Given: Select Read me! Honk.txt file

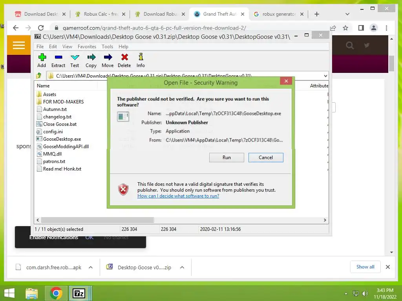Looking at the screenshot, I should [59, 169].
